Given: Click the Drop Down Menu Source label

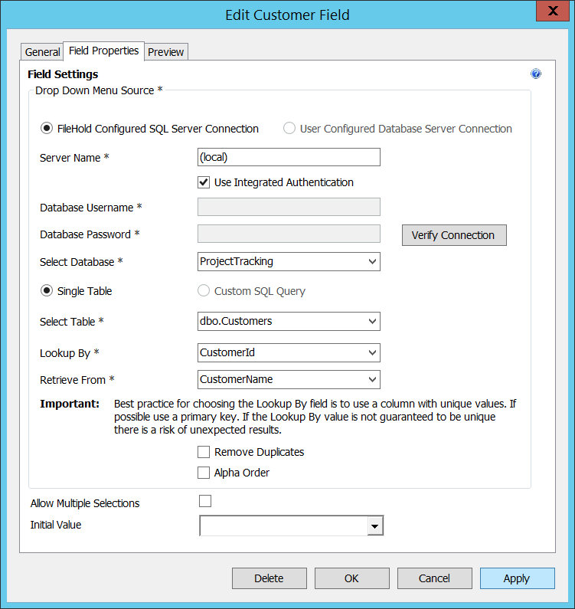Looking at the screenshot, I should point(99,90).
